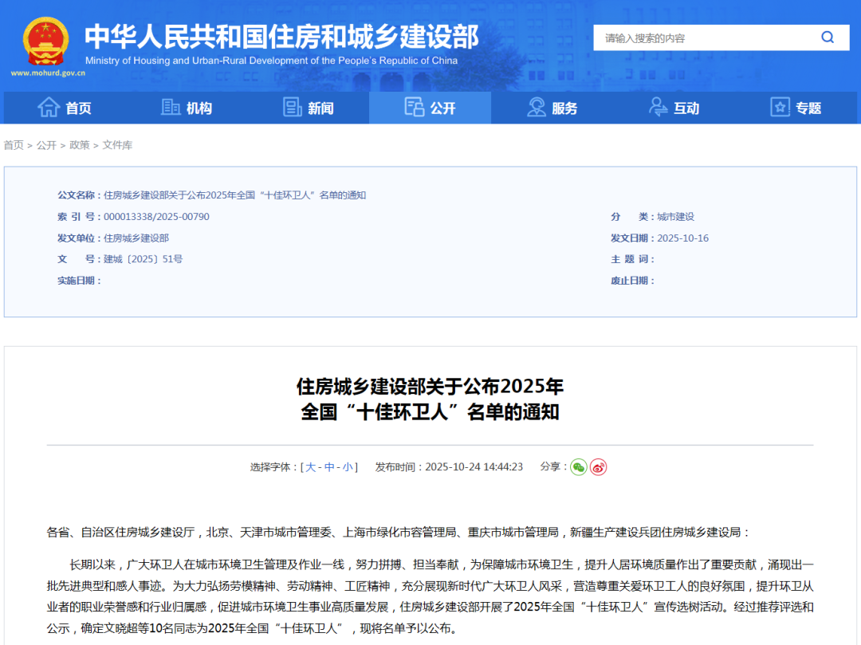Viewport: 861px width, 645px height.
Task: Click the house icon beside 首页
Action: [49, 107]
